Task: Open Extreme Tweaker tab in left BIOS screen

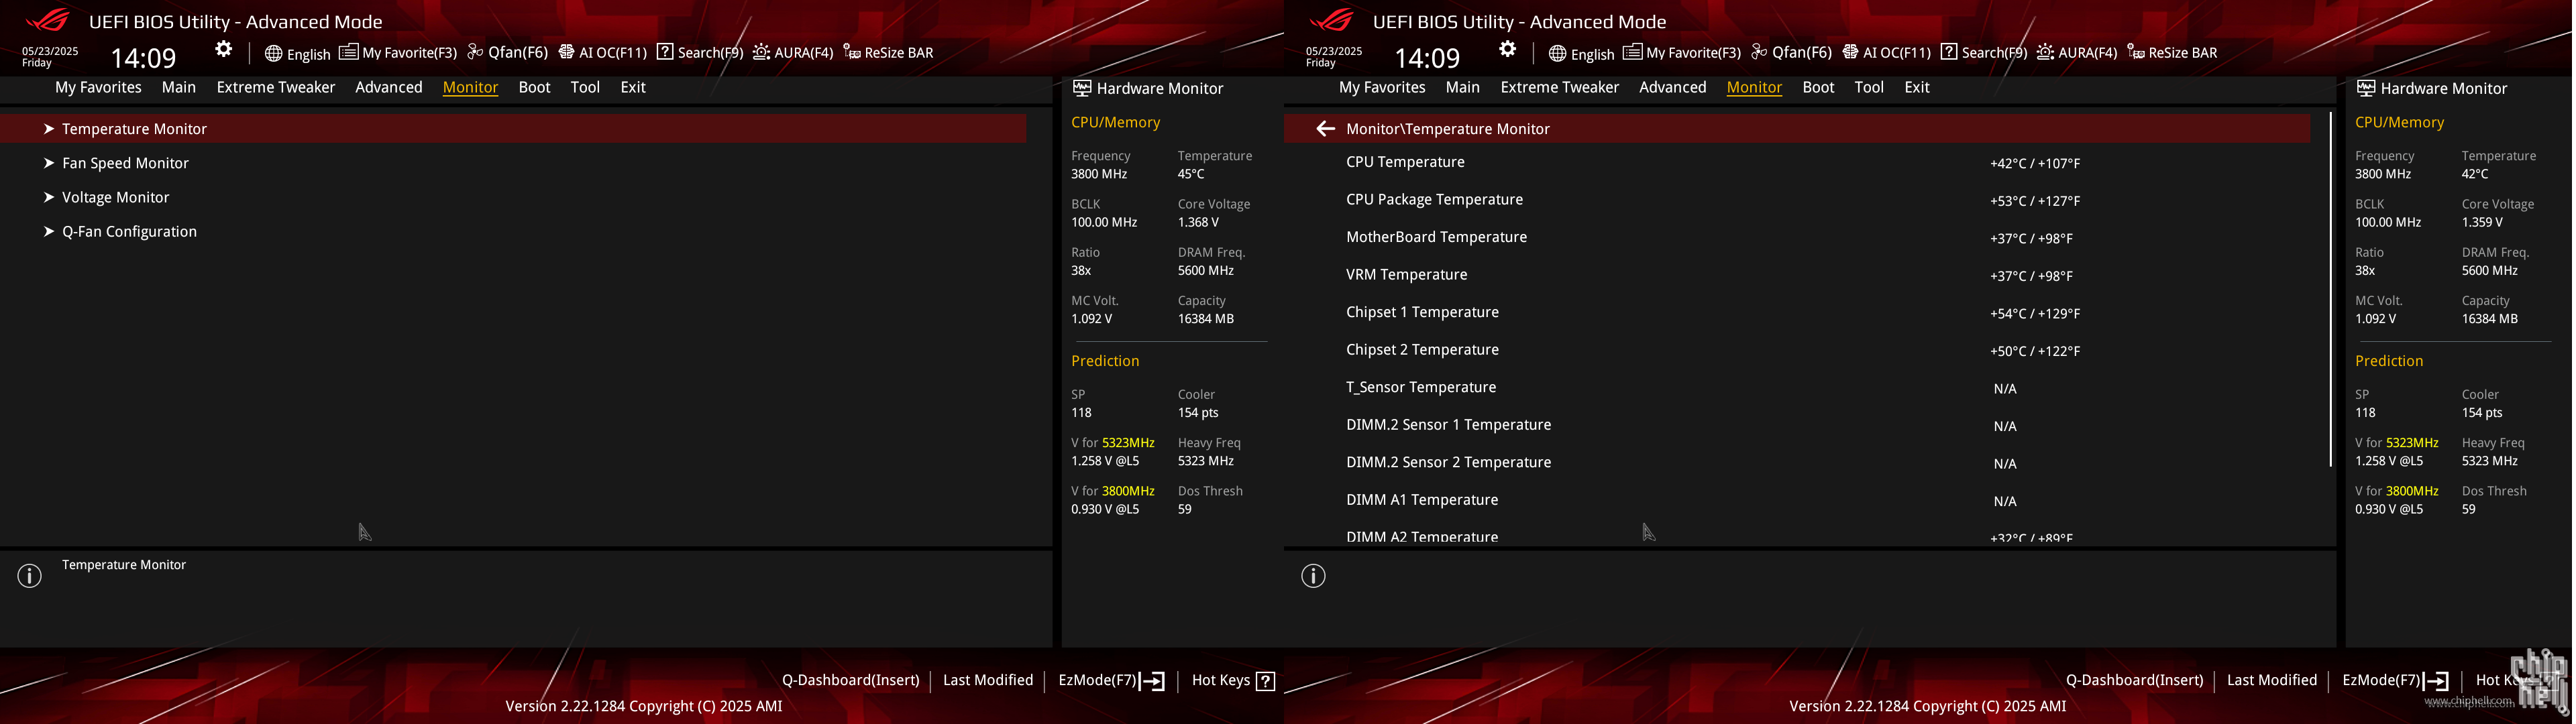Action: (x=276, y=87)
